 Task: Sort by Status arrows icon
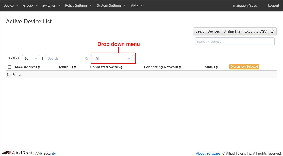pyautogui.click(x=217, y=67)
